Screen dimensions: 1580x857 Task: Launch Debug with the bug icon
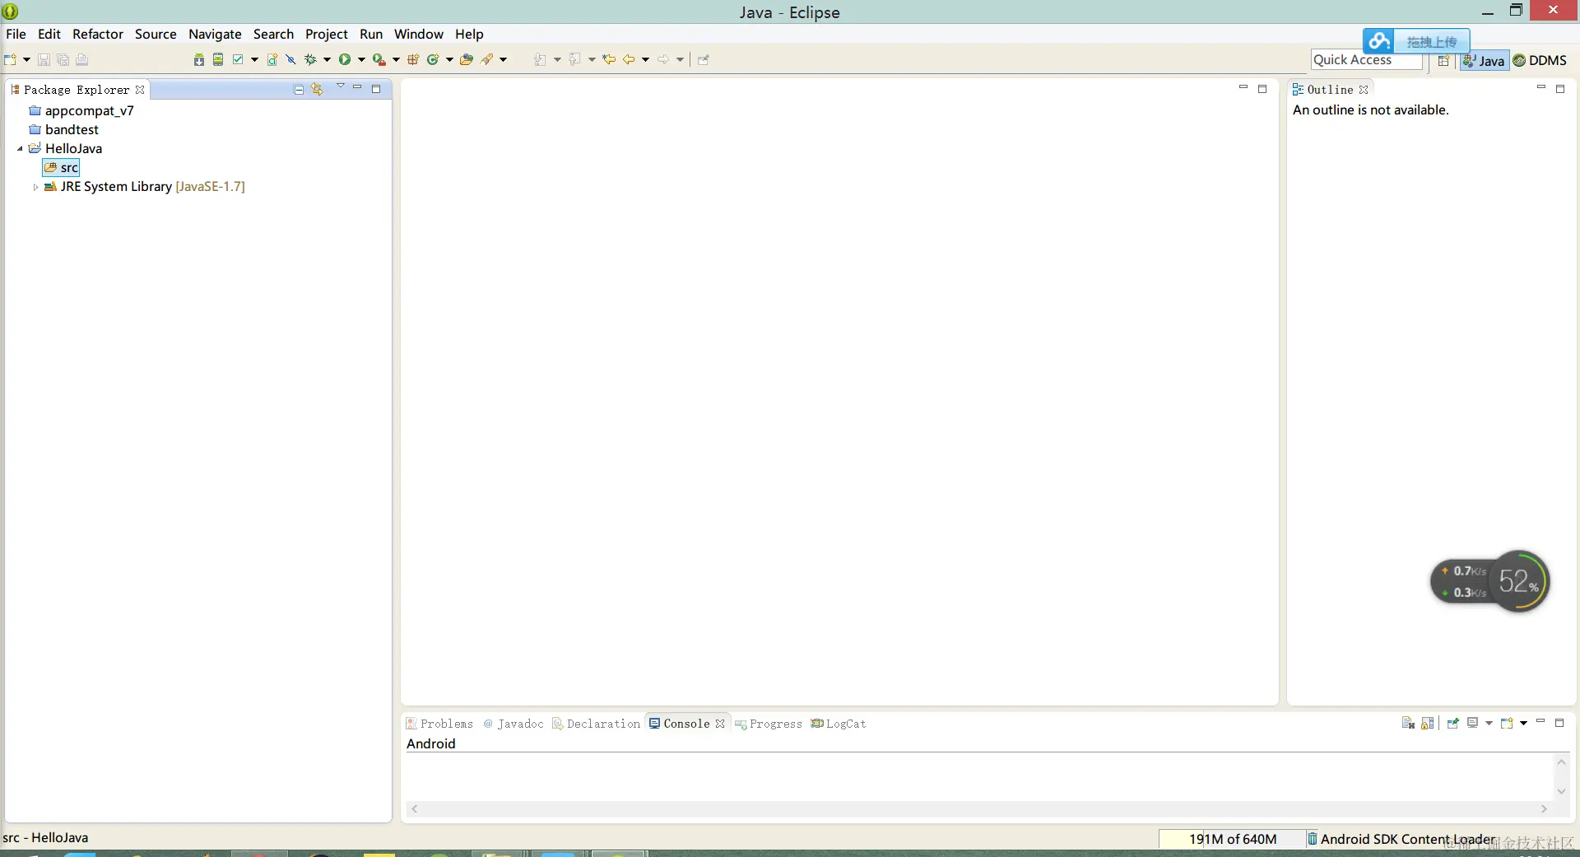pyautogui.click(x=310, y=59)
